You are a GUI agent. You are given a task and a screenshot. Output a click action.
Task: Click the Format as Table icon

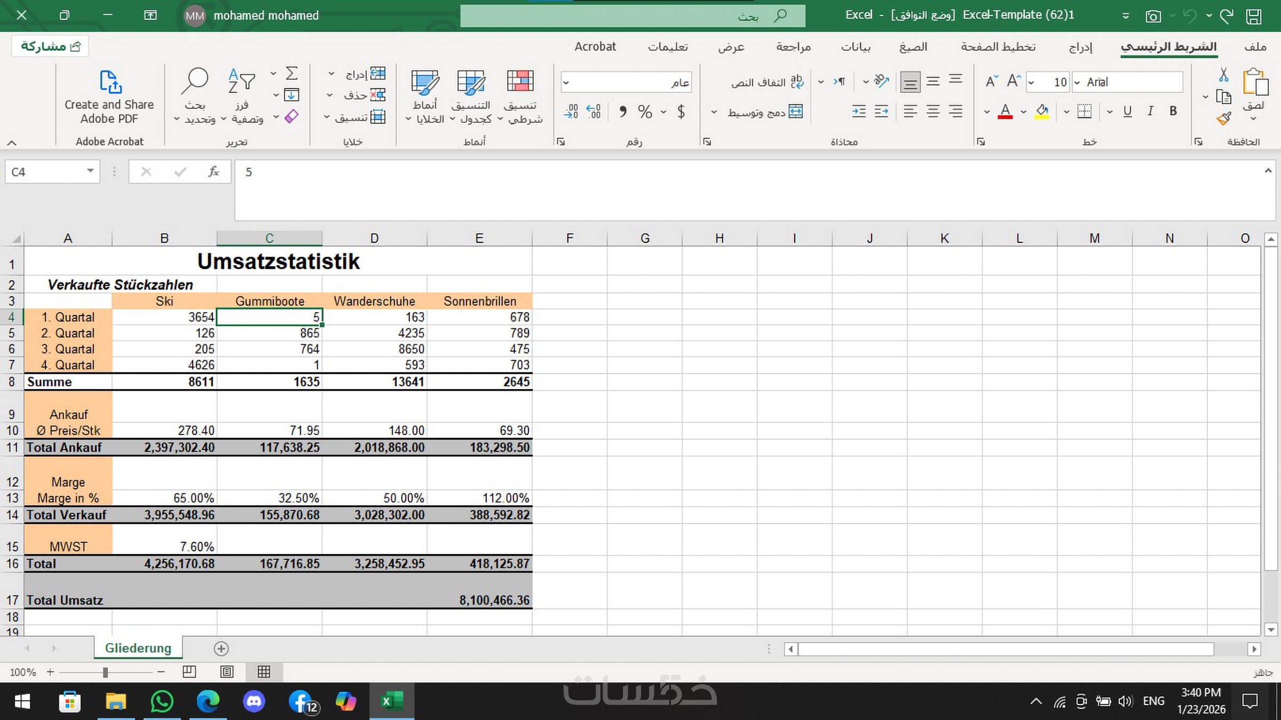[x=471, y=82]
